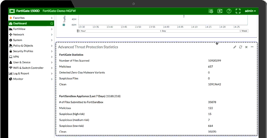
Task: Expand the Security Profiles chevron
Action: click(x=51, y=51)
